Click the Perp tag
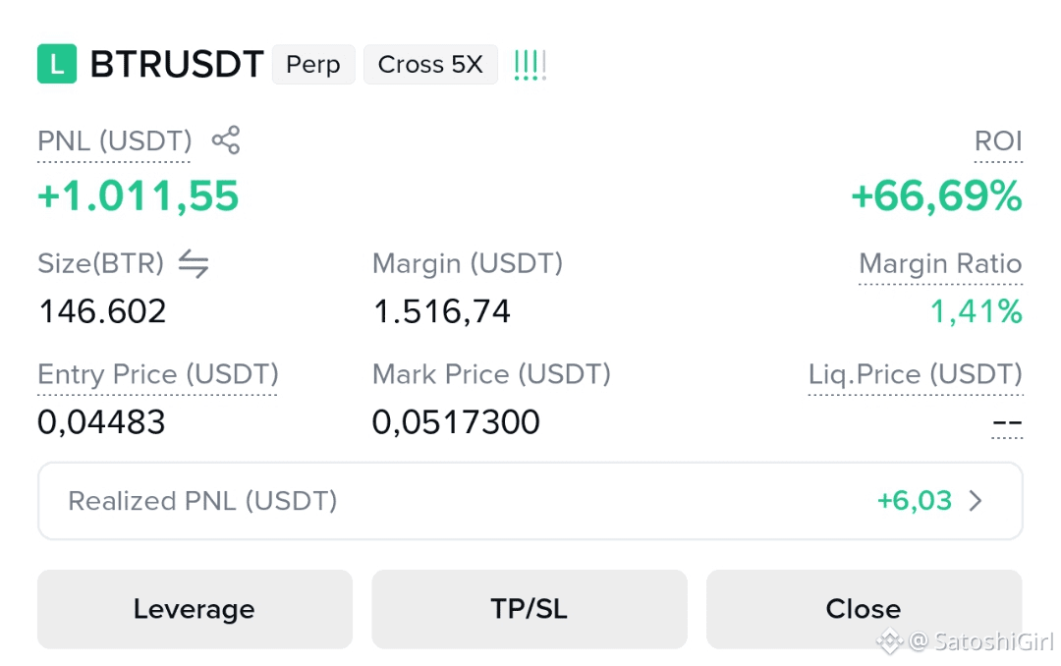 [313, 64]
